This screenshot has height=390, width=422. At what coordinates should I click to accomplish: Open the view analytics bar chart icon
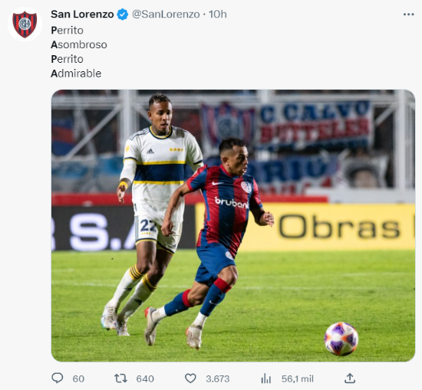click(x=266, y=379)
